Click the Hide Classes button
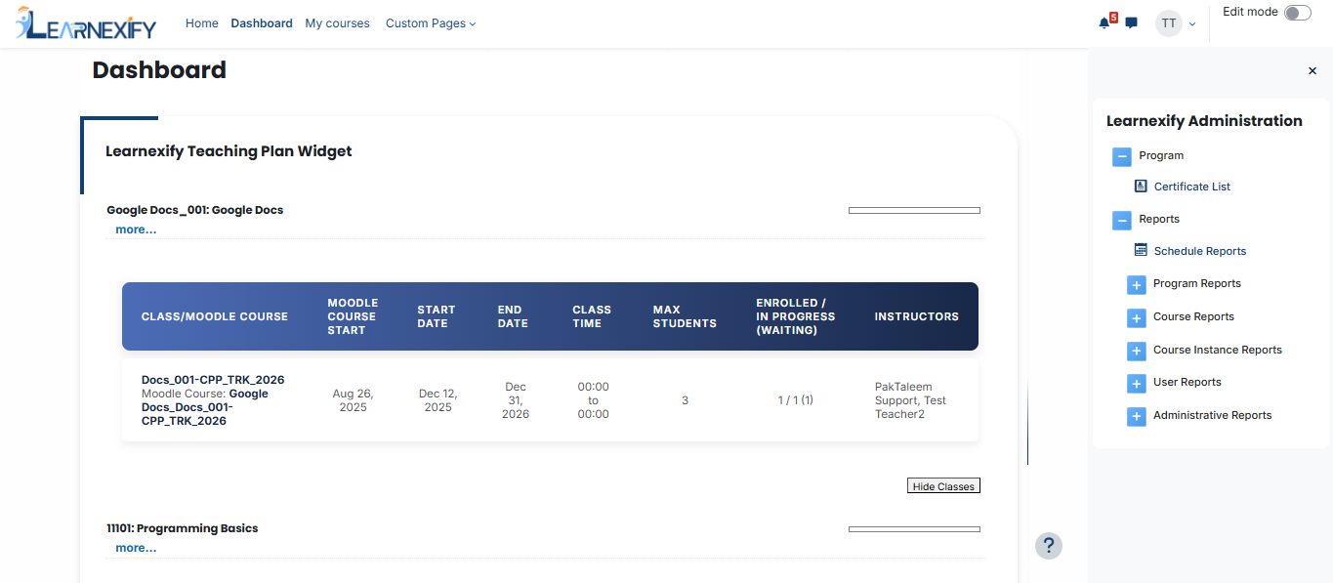Viewport: 1333px width, 583px height. click(x=943, y=486)
